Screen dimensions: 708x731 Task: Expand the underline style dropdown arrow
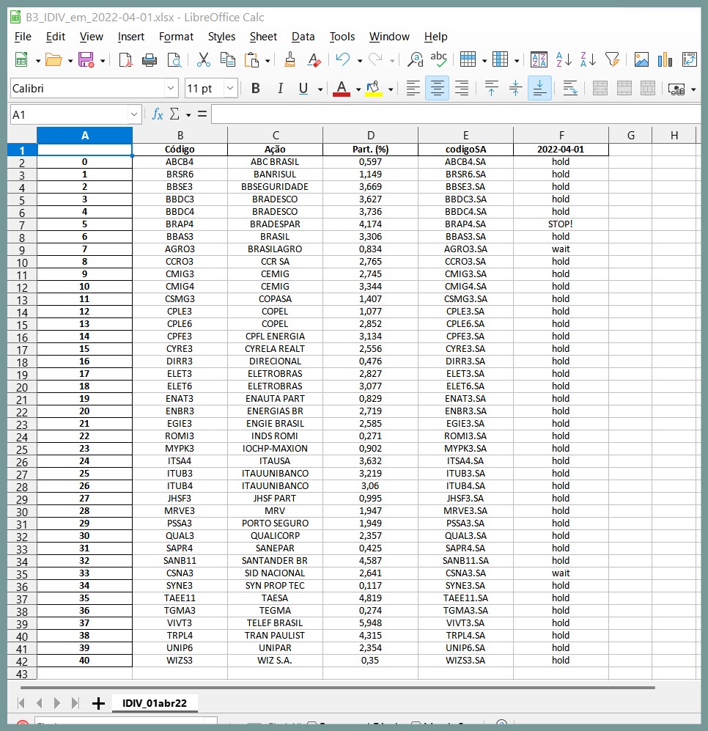click(320, 89)
